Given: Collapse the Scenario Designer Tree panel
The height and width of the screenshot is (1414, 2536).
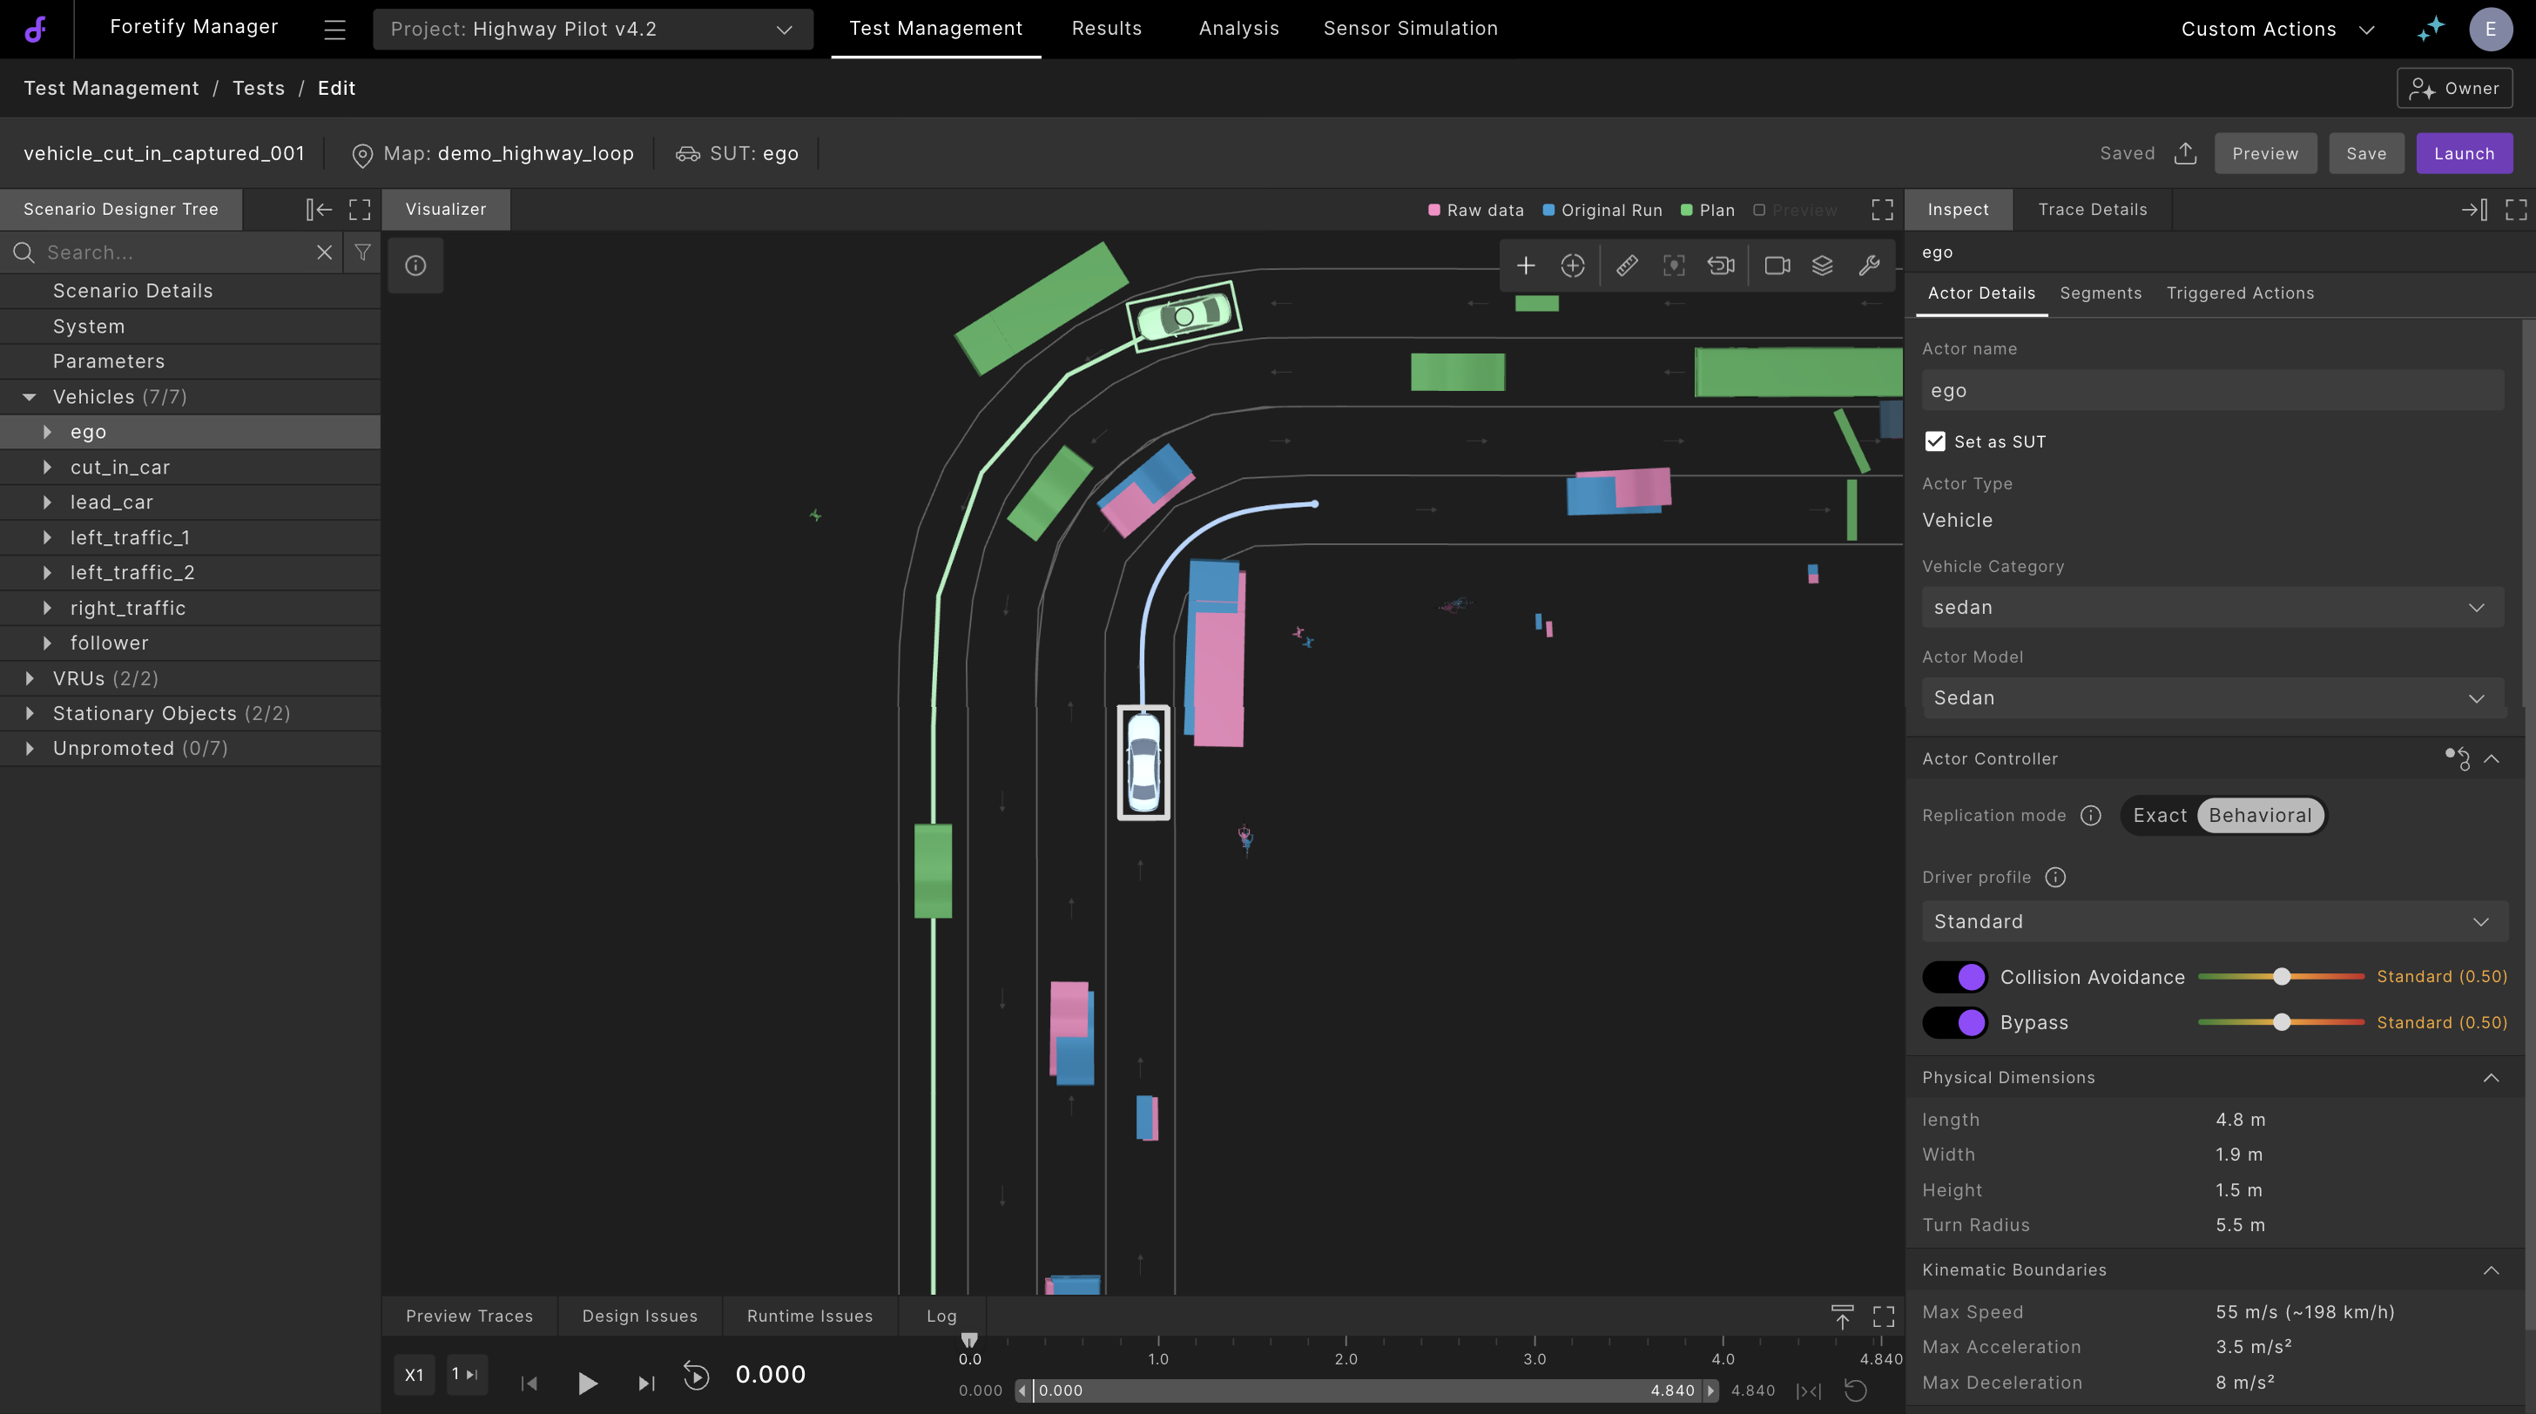Looking at the screenshot, I should click(319, 210).
